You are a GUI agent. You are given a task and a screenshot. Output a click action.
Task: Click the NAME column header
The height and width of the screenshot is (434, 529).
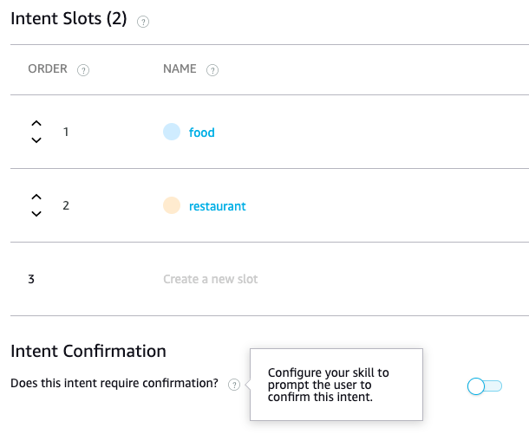(180, 69)
